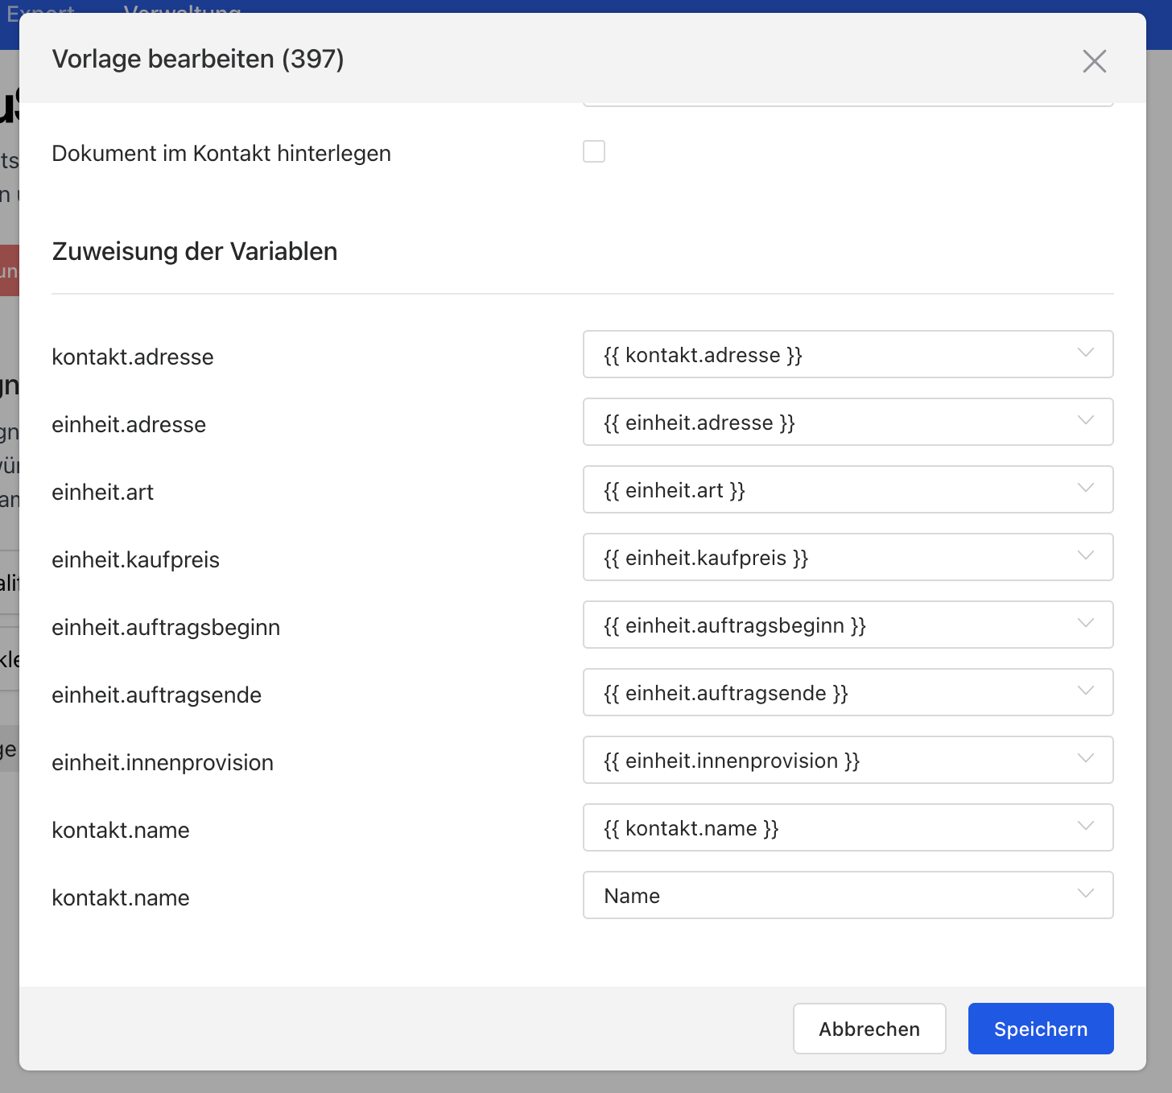1172x1093 pixels.
Task: Select the Verwaltung menu item
Action: (x=182, y=10)
